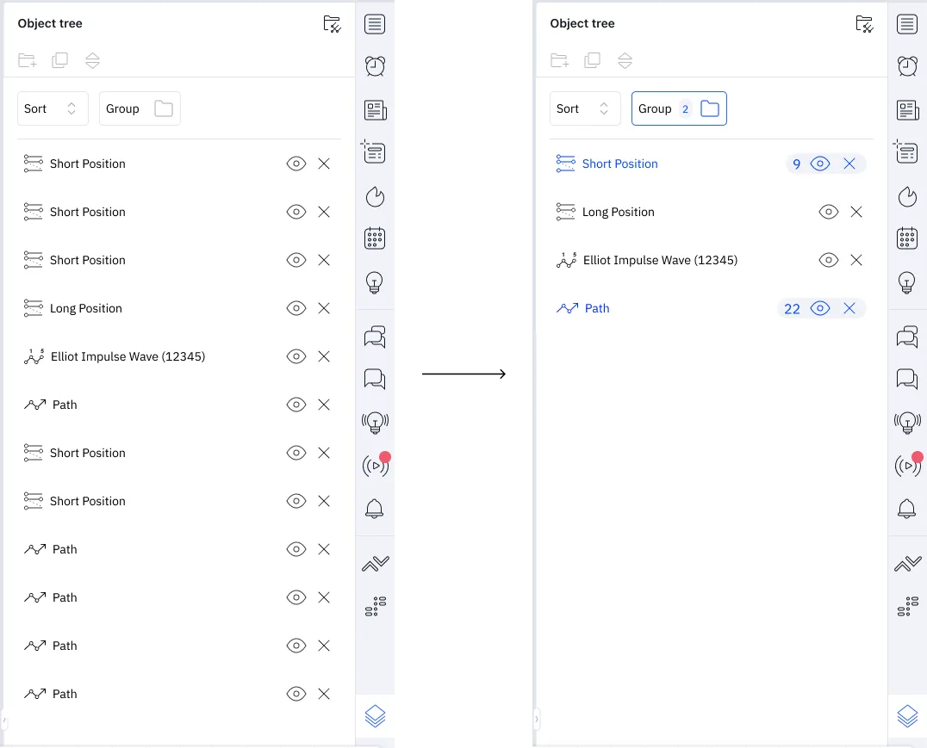
Task: Disable grouping via the Group button showing badge 2
Action: (x=679, y=108)
